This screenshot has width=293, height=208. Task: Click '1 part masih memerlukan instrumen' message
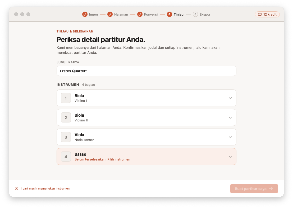point(45,189)
